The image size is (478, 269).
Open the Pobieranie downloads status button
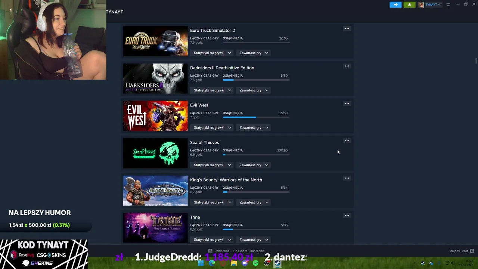236,251
